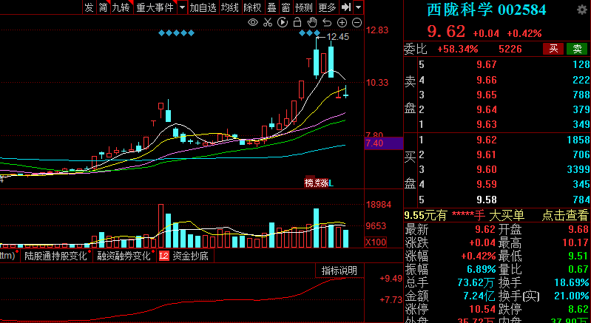The width and height of the screenshot is (591, 323).
Task: Click the 榜 badge under the chart
Action: point(309,183)
